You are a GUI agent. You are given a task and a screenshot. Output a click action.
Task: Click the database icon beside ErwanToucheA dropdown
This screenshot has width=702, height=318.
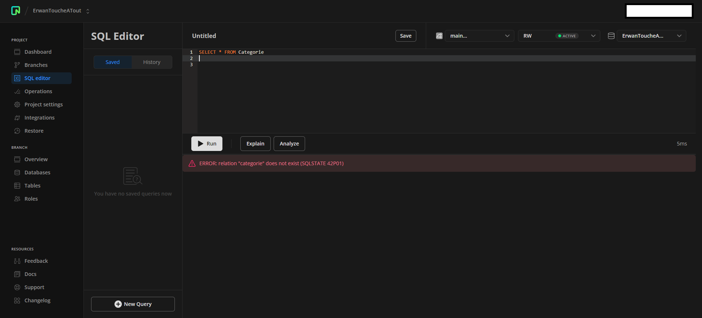611,36
